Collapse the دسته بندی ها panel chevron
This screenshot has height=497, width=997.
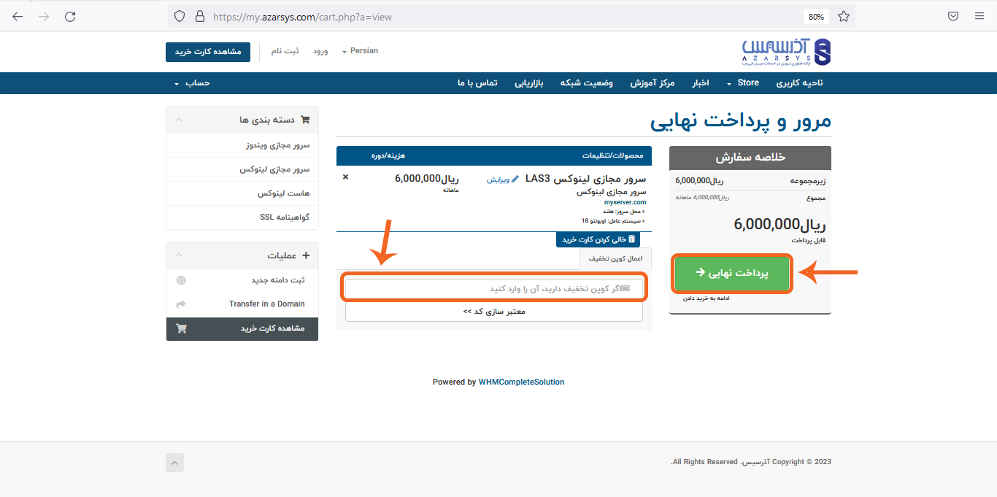[x=179, y=120]
